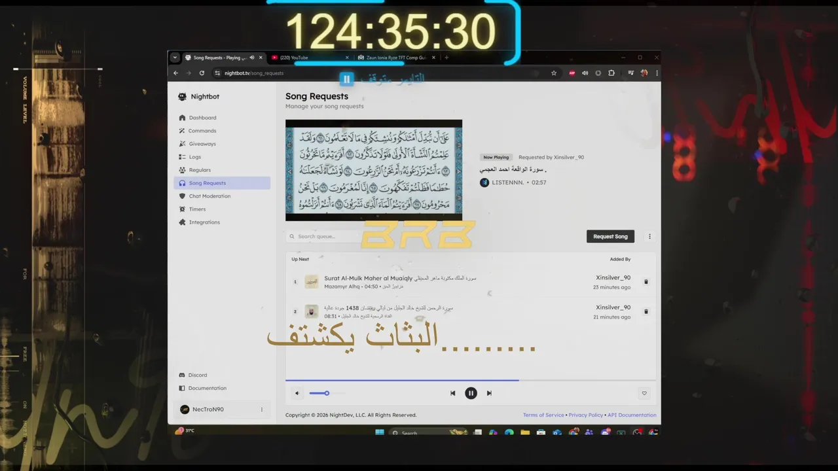The image size is (838, 471).
Task: Open Discord from the taskbar
Action: (605, 432)
